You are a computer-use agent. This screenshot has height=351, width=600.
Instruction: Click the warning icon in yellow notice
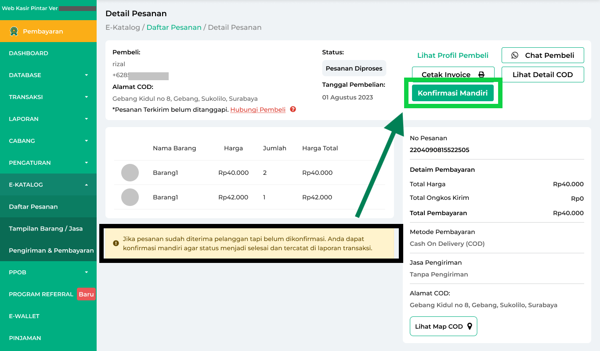coord(116,243)
